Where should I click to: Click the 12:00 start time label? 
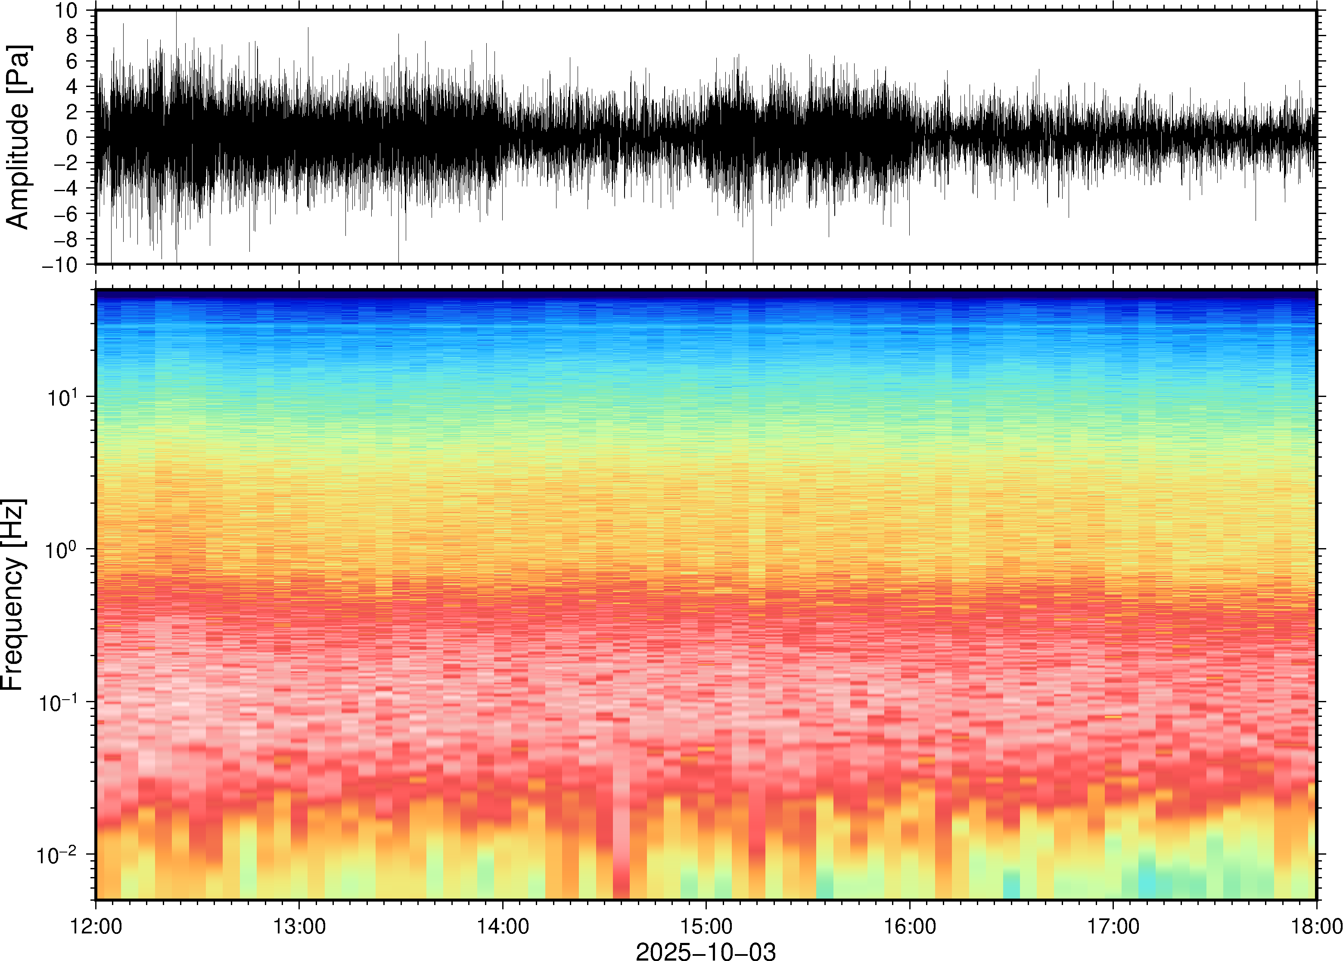96,926
